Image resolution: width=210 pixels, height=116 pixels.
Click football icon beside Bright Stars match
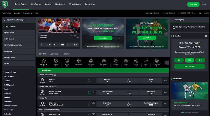[x=42, y=103]
